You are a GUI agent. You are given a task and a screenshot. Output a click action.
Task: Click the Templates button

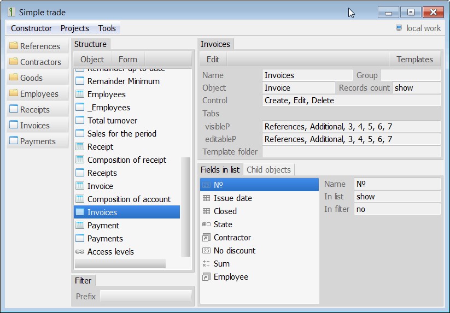point(414,60)
